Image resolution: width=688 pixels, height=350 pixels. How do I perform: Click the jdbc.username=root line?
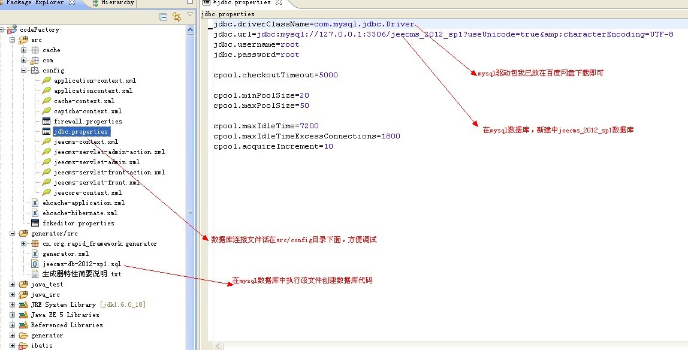click(x=257, y=44)
